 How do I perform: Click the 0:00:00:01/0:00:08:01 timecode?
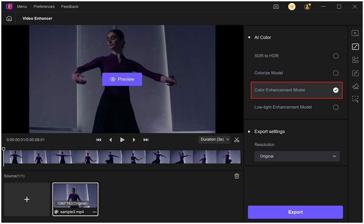(x=26, y=140)
